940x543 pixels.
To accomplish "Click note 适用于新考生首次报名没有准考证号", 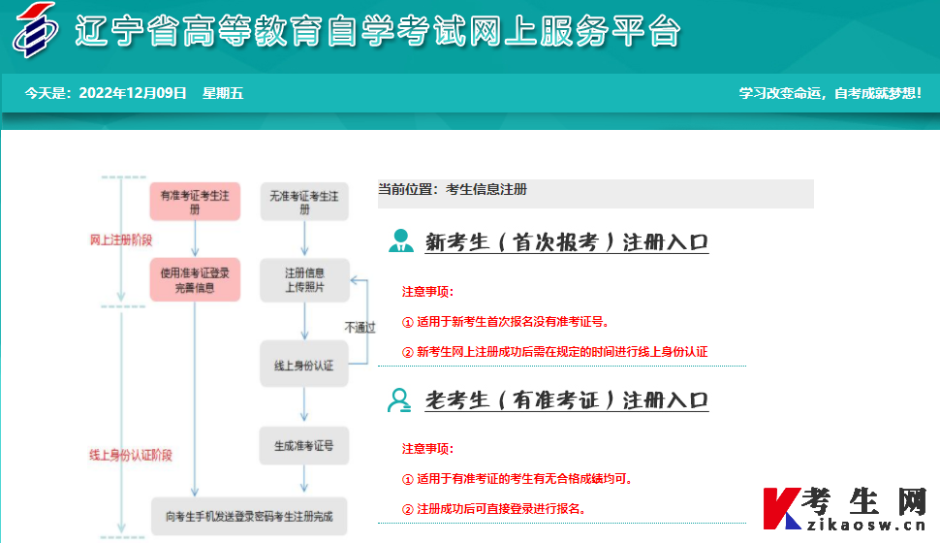I will tap(505, 322).
